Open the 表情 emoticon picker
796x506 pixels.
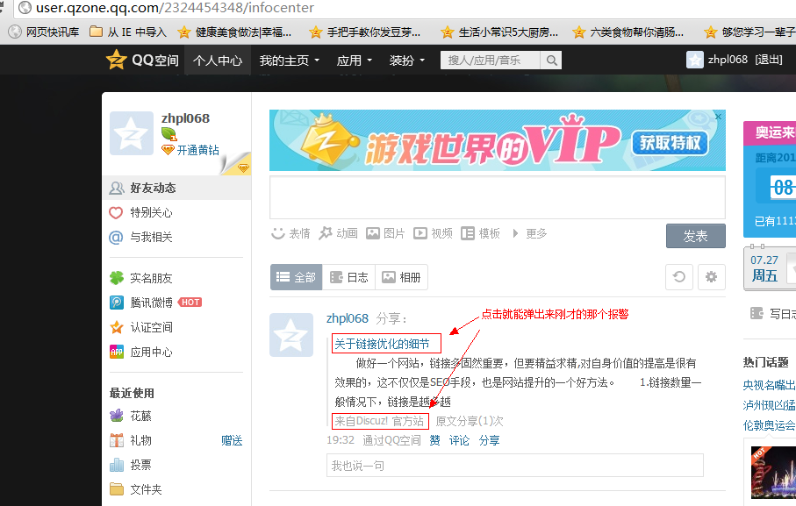290,233
